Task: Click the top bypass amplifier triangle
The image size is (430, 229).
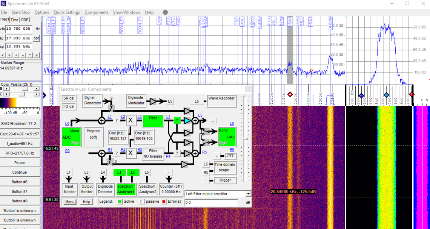Action: [x=187, y=111]
